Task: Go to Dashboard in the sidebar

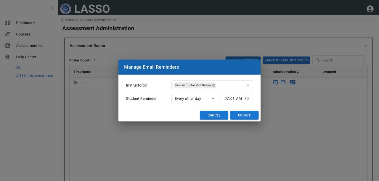Action: point(25,23)
